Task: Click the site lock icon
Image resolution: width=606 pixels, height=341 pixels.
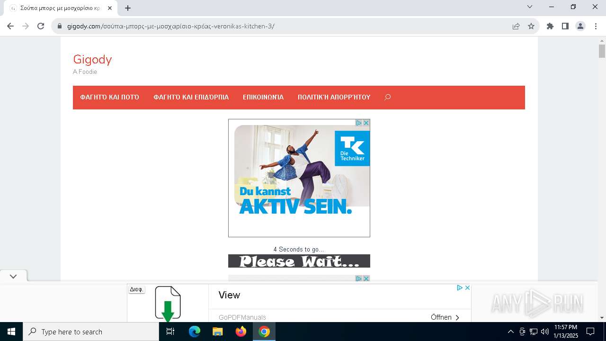Action: click(x=60, y=26)
